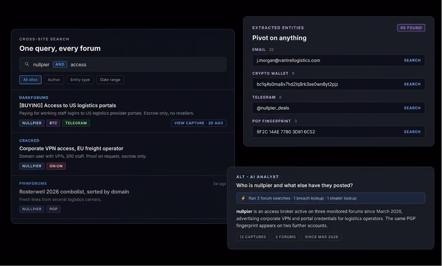Click the 3 FORUMS chip
Screen dimensions: 442x266
point(286,237)
